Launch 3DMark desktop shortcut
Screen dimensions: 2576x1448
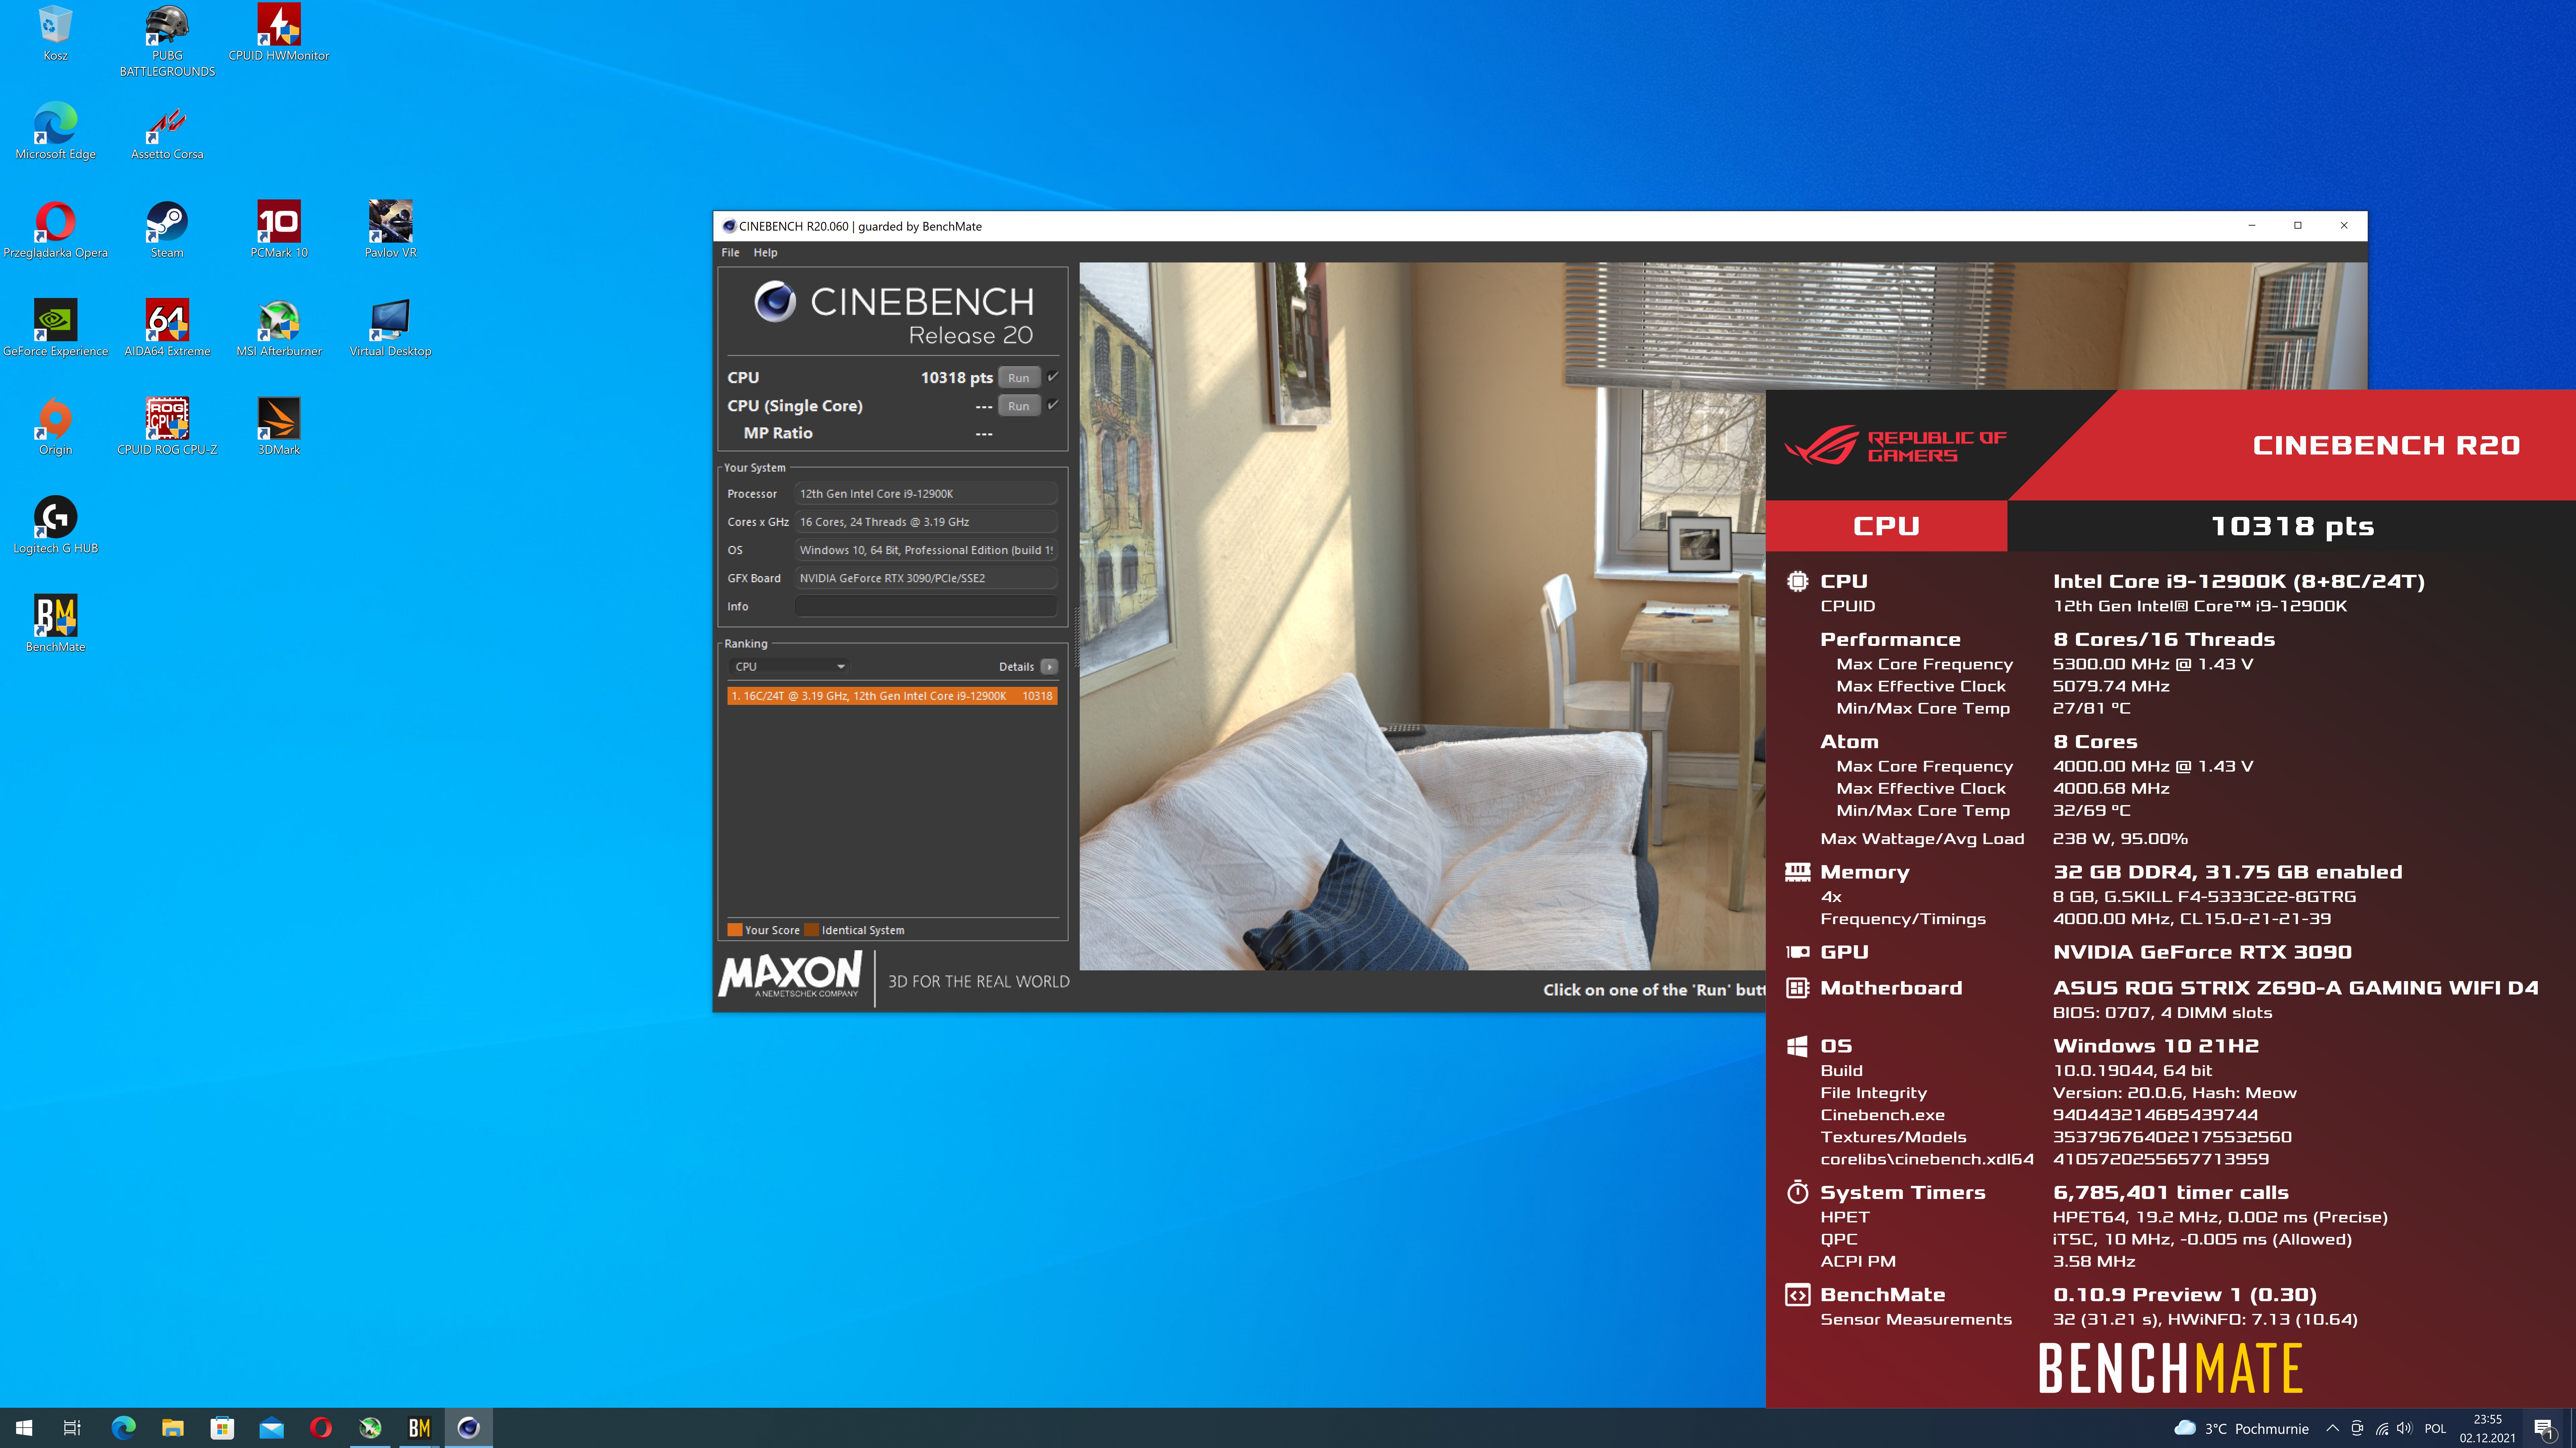click(279, 427)
